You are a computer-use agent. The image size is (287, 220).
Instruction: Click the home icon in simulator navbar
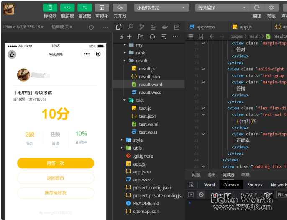click(12, 54)
